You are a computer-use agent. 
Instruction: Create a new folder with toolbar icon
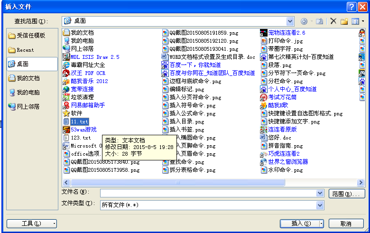344,21
